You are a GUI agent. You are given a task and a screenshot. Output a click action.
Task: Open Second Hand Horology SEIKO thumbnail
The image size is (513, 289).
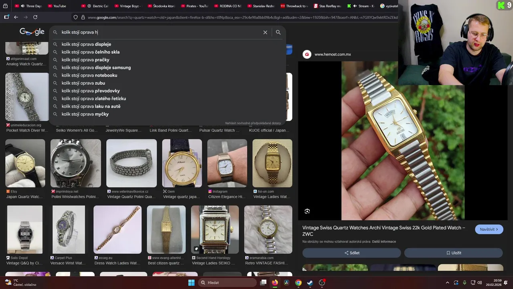coord(215,230)
